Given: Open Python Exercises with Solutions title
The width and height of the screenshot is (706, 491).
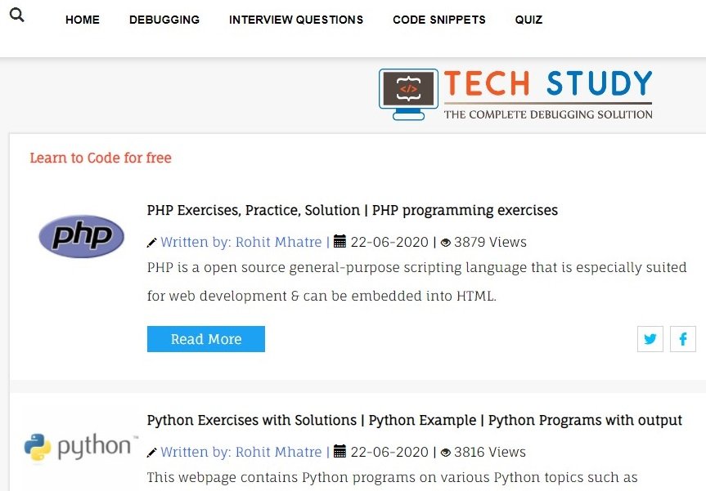Looking at the screenshot, I should 414,420.
